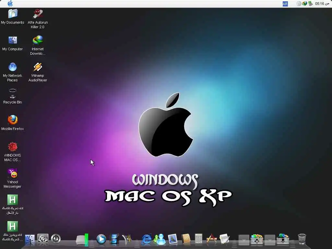Image resolution: width=332 pixels, height=249 pixels.
Task: Open the brown Address Book in dock
Action: pos(186,239)
